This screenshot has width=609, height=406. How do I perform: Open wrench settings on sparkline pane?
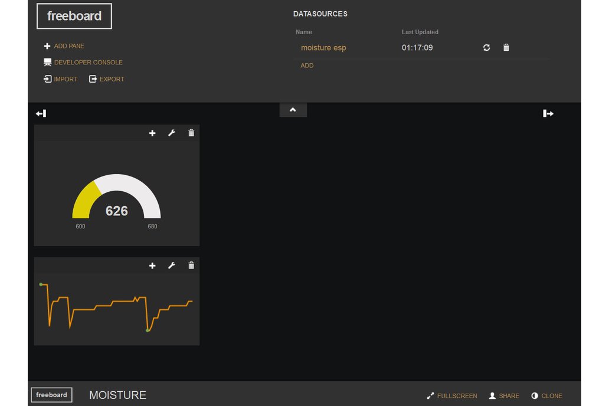(172, 266)
